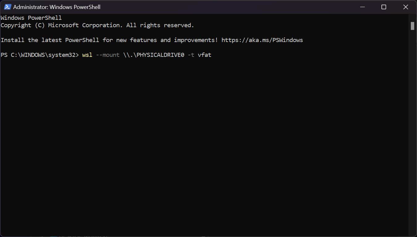
Task: Close the Administrator PowerShell window
Action: (x=406, y=7)
